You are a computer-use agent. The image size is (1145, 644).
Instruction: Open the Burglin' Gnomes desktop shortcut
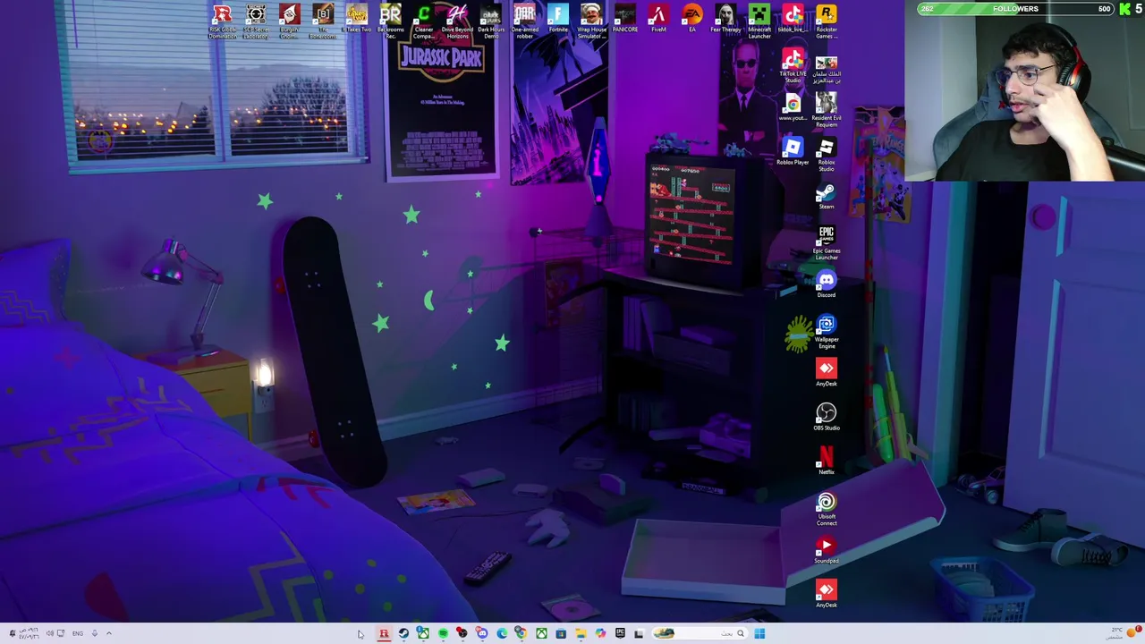[x=289, y=21]
